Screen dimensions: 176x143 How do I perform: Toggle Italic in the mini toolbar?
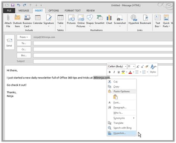[114, 72]
